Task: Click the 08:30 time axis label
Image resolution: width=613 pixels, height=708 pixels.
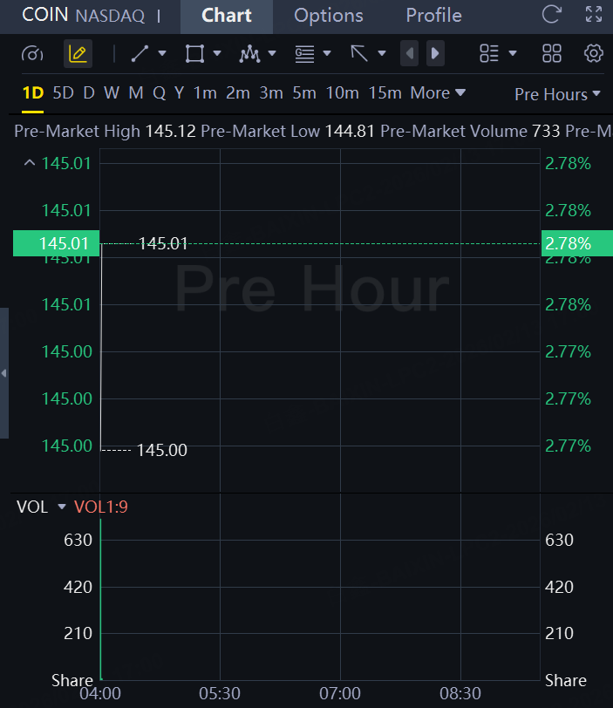Action: click(460, 693)
